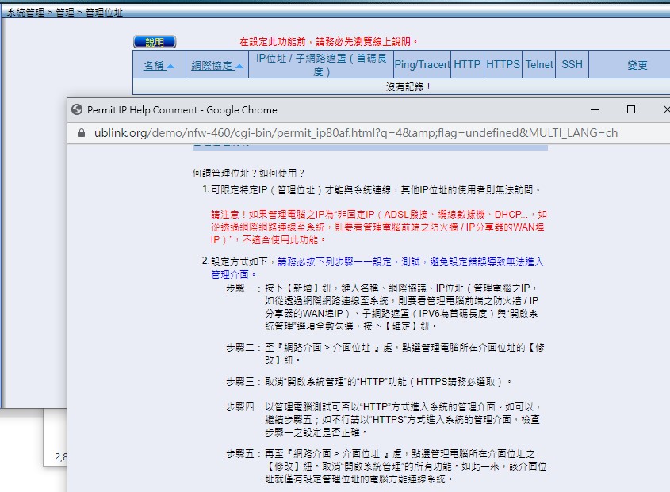This screenshot has width=670, height=492.
Task: Select the IP位址 / 子網路遮罩 column header
Action: [x=321, y=65]
